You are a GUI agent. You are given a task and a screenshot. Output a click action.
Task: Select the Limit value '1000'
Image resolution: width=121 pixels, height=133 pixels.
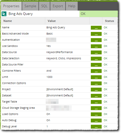coord(50,77)
